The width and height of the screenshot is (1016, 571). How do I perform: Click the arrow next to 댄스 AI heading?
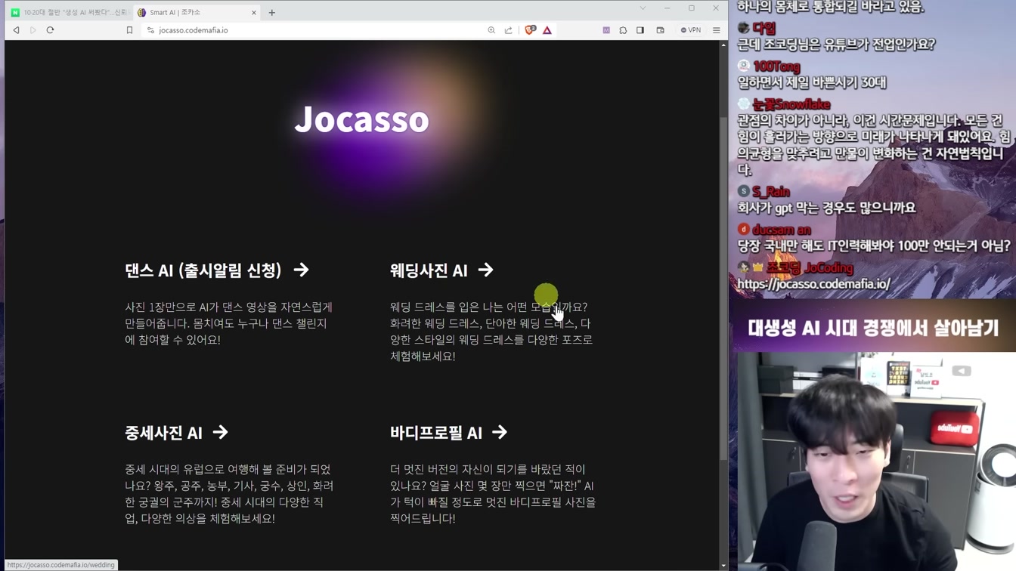click(302, 270)
